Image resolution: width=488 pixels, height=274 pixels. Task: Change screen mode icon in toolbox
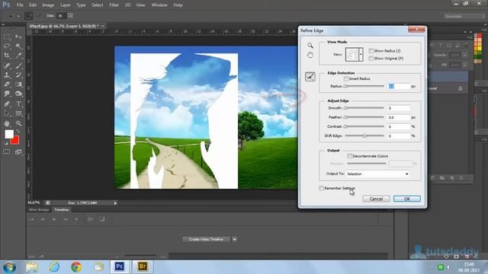coord(18,152)
